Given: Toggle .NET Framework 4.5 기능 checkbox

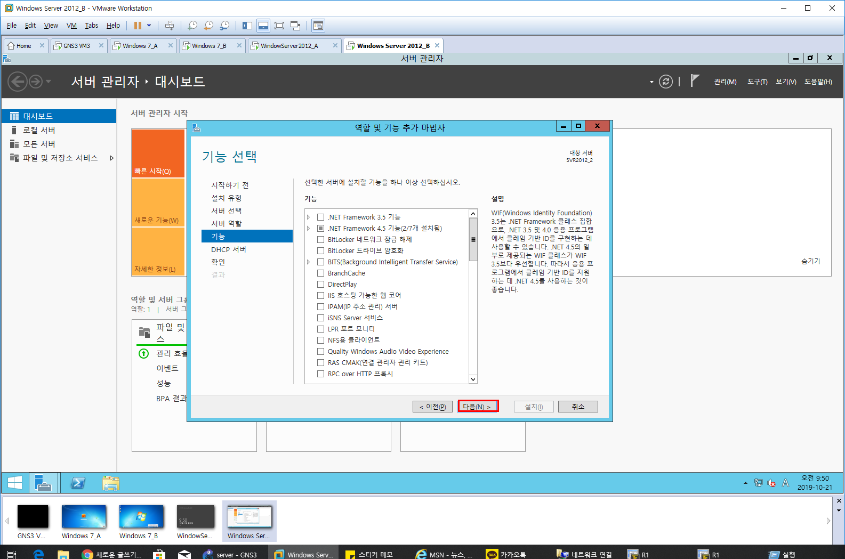Looking at the screenshot, I should [320, 228].
